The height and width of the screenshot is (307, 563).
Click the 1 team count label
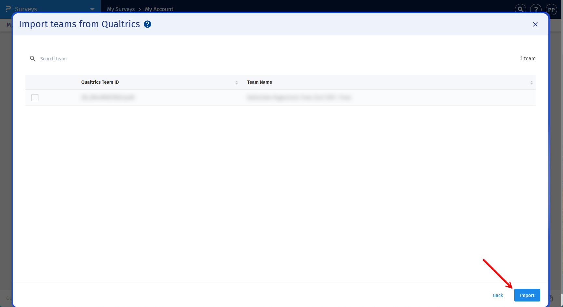(x=528, y=58)
